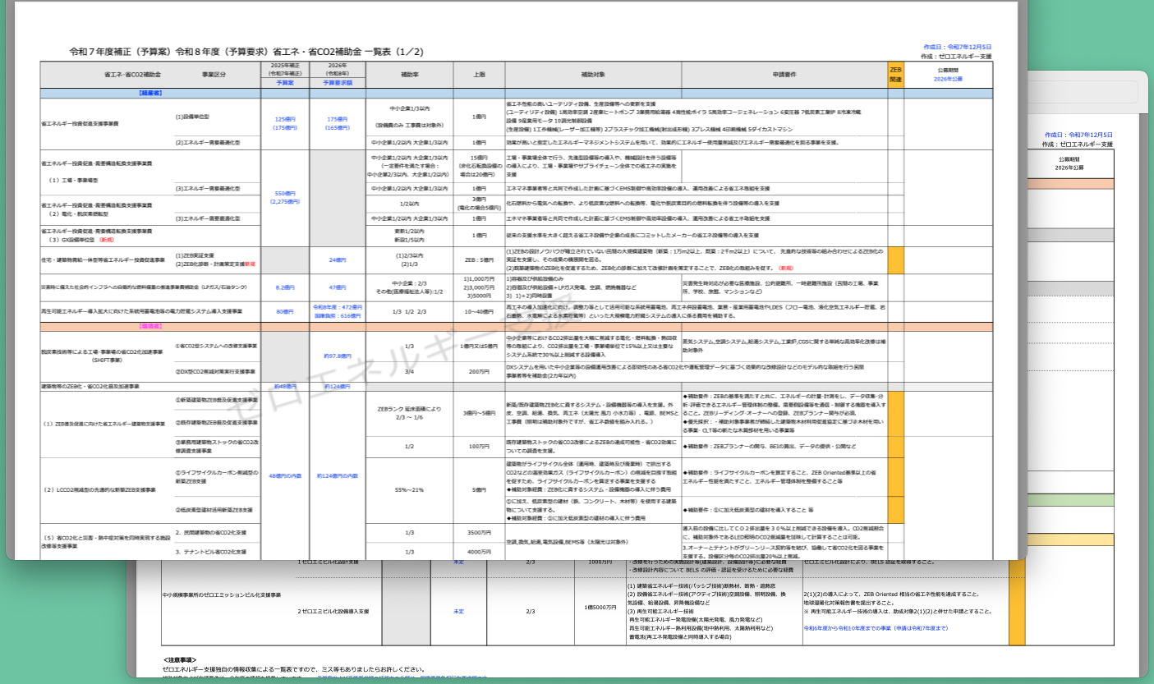1154x684 pixels.
Task: Select the 550億円 budget cell
Action: click(x=284, y=194)
